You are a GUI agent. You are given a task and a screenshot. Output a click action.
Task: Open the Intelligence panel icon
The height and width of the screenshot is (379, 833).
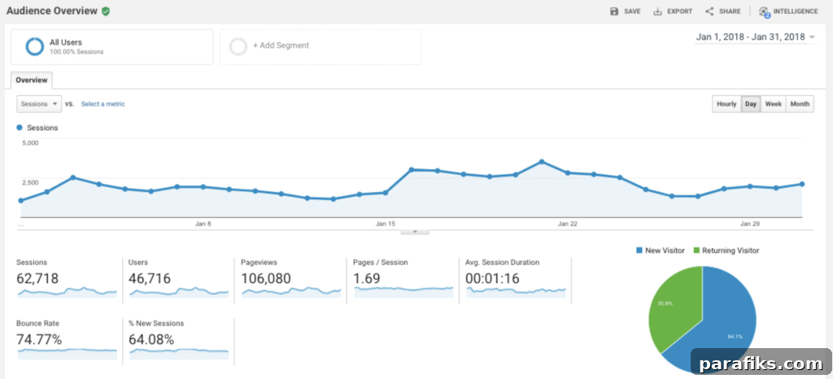[765, 11]
